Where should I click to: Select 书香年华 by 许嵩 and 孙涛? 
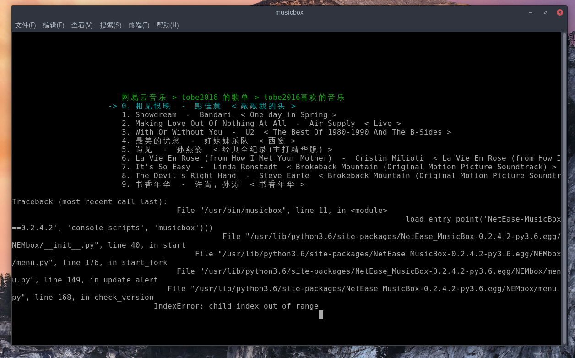click(197, 184)
